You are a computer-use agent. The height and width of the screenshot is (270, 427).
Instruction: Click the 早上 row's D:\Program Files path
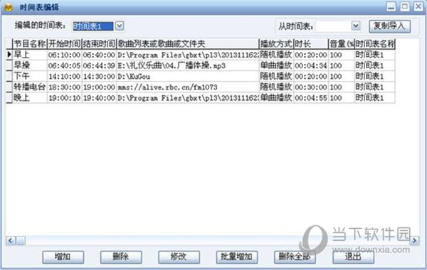point(188,55)
